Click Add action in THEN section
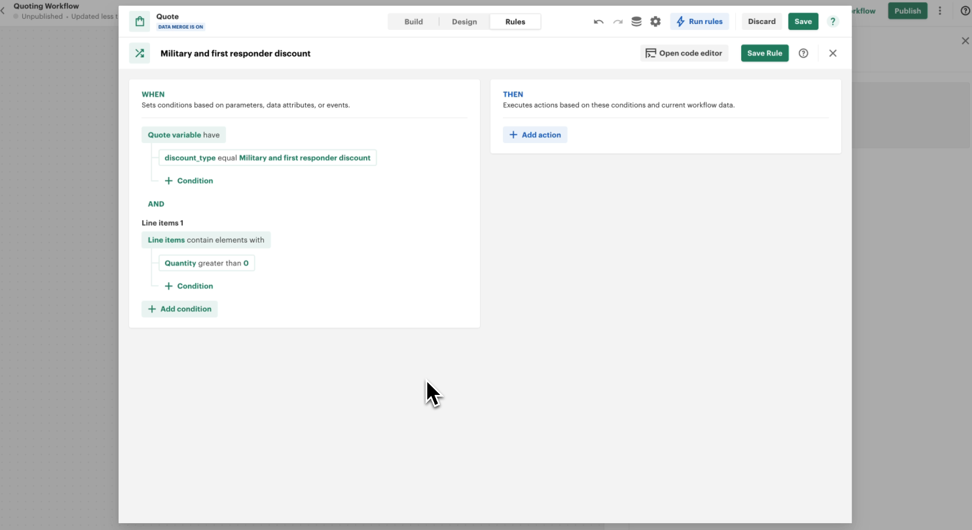 (535, 135)
